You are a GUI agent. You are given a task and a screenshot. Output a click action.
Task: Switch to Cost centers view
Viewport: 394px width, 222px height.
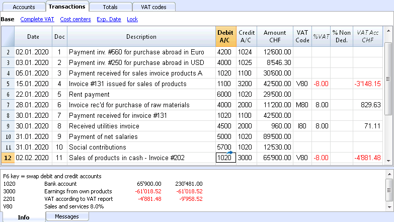pos(75,19)
